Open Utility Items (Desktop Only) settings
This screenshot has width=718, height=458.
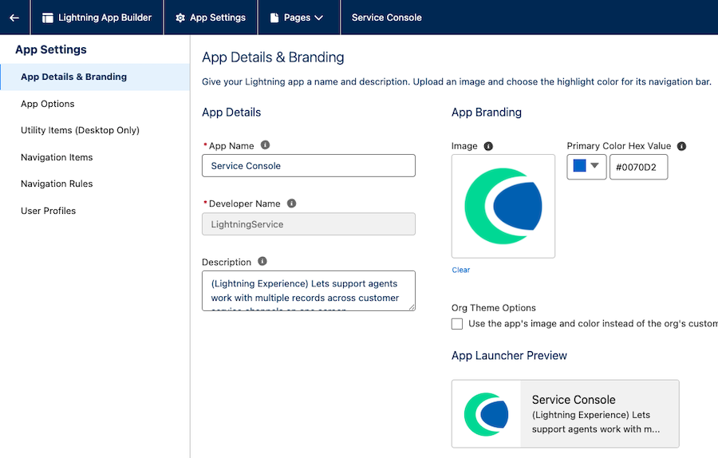tap(80, 130)
